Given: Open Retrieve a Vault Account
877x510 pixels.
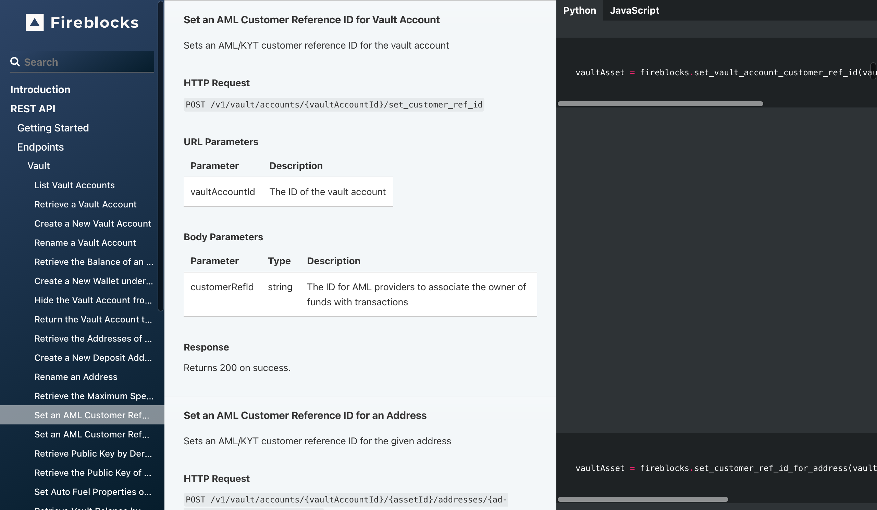Looking at the screenshot, I should point(85,204).
